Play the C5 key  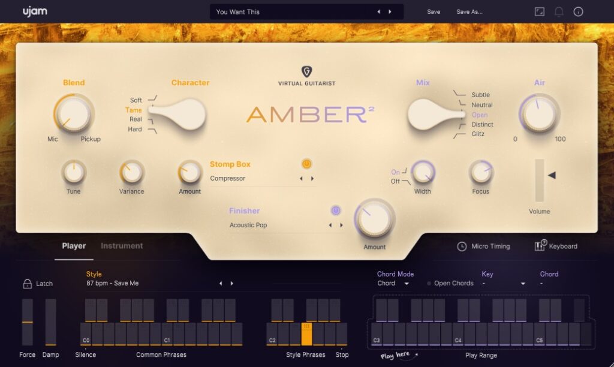click(540, 334)
